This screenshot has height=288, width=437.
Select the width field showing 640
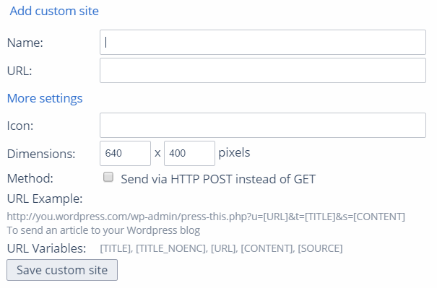click(126, 154)
